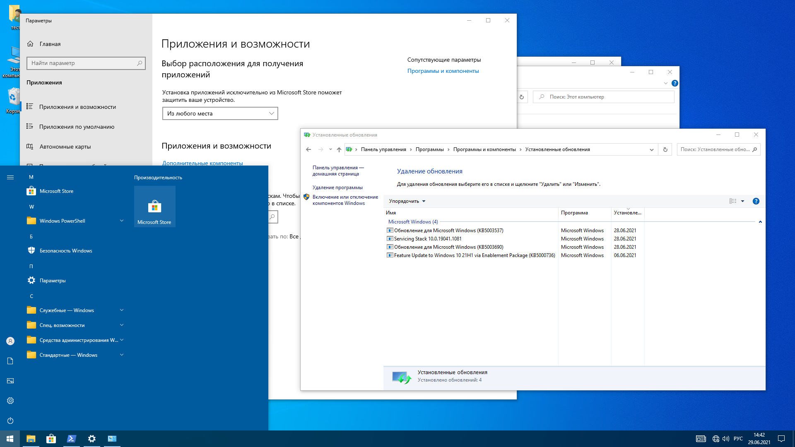Click the Documents icon in Start sidebar
This screenshot has height=447, width=795.
point(10,361)
